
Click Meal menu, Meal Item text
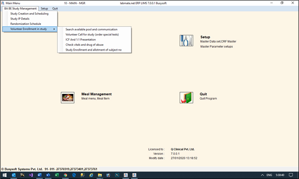(95, 99)
